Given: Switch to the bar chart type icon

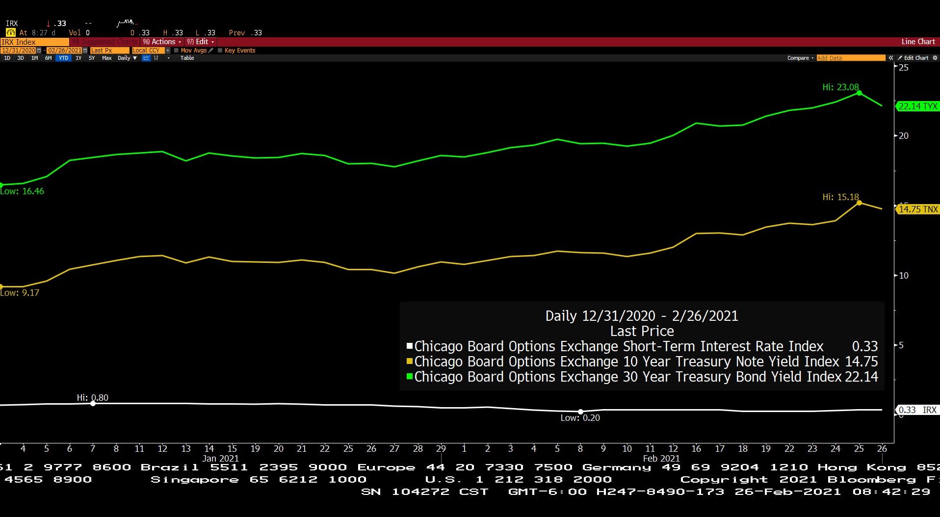Looking at the screenshot, I should (x=156, y=58).
